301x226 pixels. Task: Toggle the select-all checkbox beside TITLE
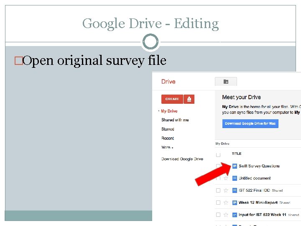tap(218, 154)
